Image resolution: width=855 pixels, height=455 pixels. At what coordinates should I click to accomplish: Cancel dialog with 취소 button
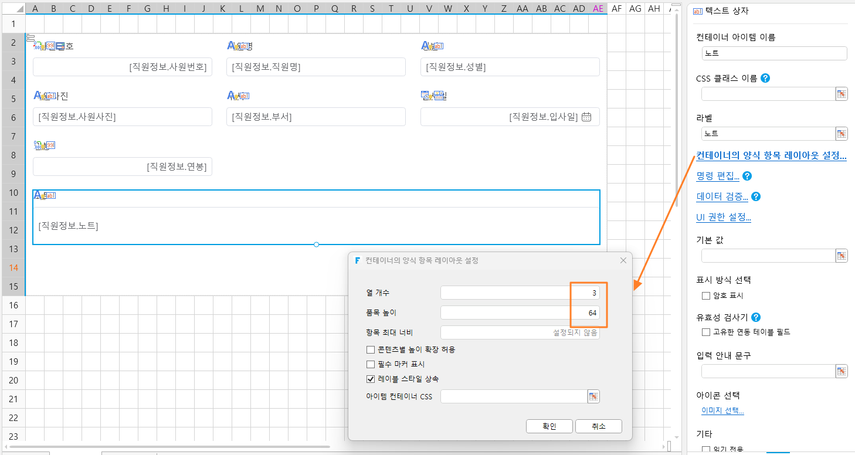point(599,426)
